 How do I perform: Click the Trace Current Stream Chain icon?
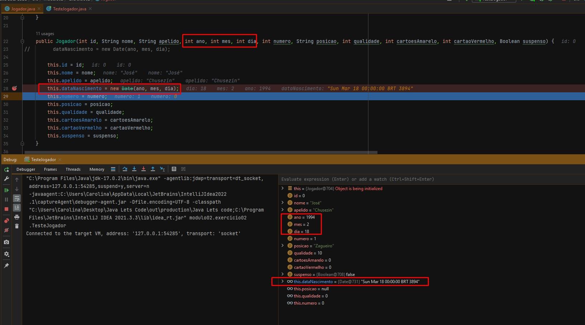coord(183,169)
